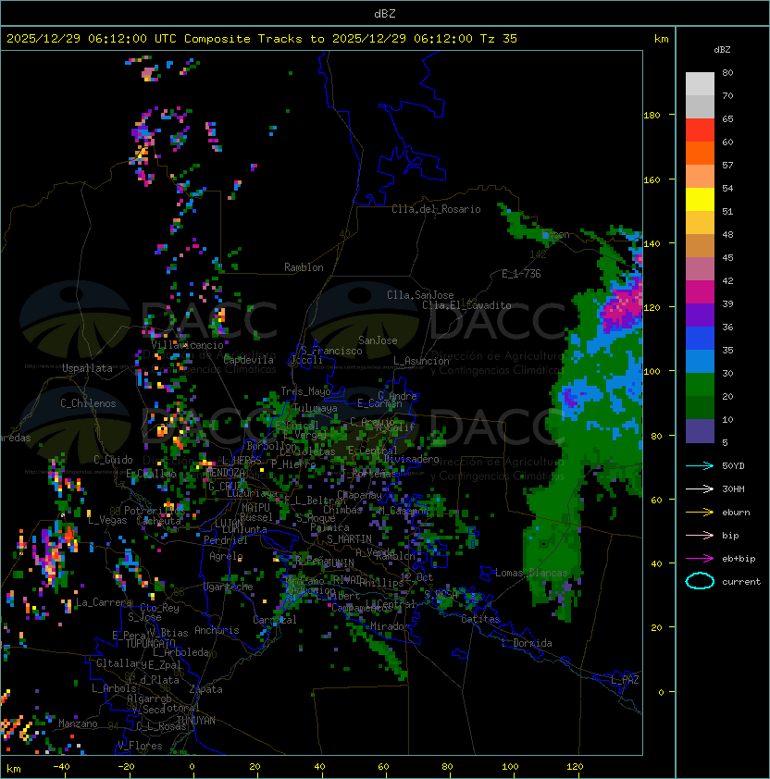
Task: Click the 'Tres_Mayo' place label
Action: click(x=305, y=391)
